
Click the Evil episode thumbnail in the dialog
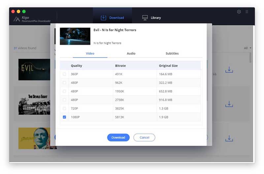[75, 36]
